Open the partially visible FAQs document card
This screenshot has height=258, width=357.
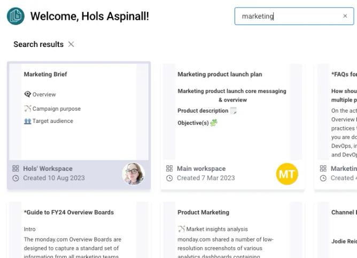pyautogui.click(x=336, y=126)
